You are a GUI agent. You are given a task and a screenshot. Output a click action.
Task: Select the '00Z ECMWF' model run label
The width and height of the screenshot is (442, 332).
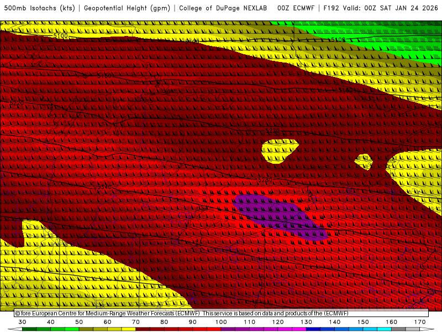tap(296, 8)
